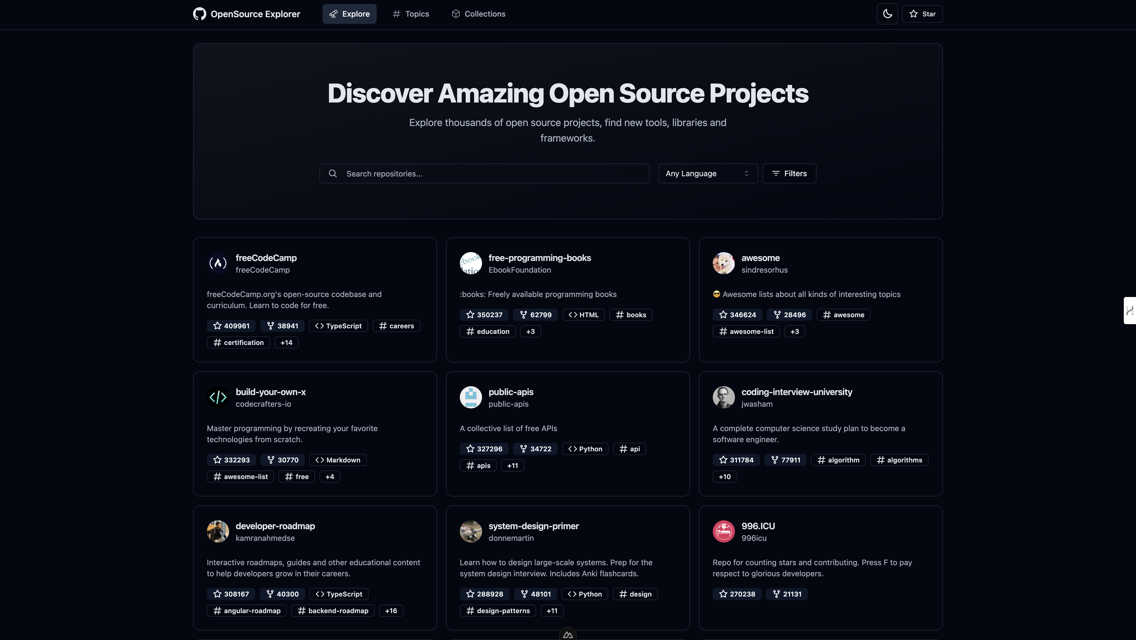The width and height of the screenshot is (1136, 640).
Task: Select the algorithms topic tag
Action: pyautogui.click(x=899, y=460)
